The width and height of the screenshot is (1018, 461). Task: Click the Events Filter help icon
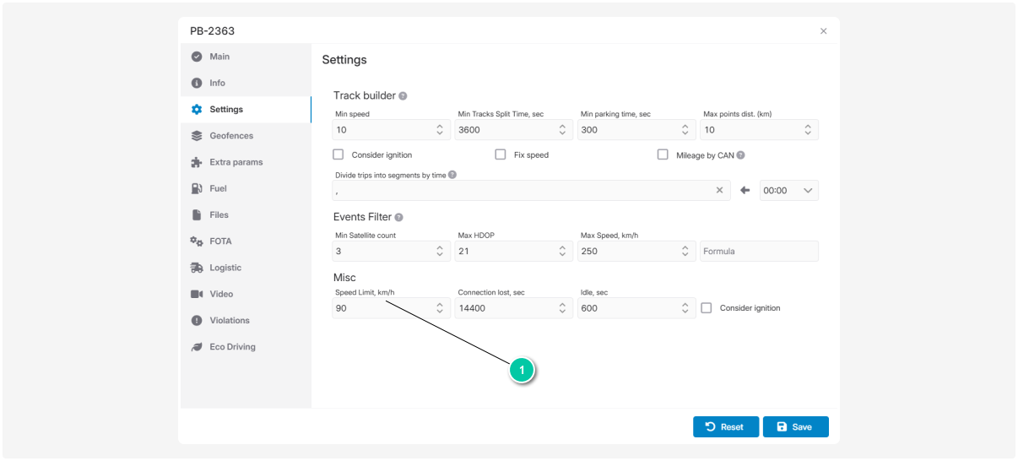(398, 218)
